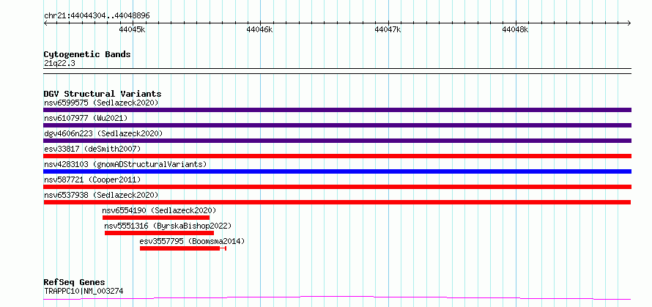Select the red bar under nsv6537938
The image size is (652, 307).
(337, 202)
